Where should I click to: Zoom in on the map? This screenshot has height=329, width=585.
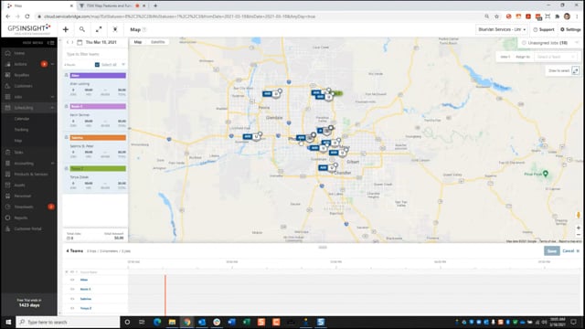click(579, 228)
